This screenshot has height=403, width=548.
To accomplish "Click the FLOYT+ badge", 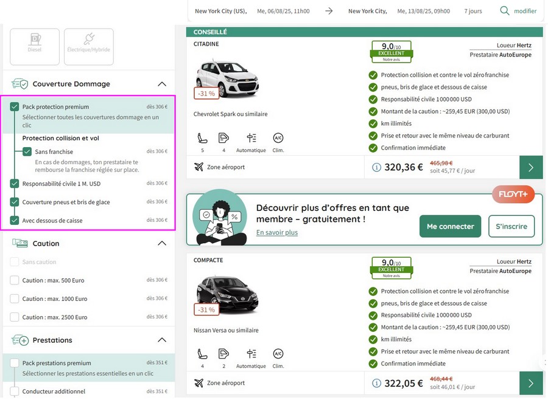I will (x=513, y=195).
